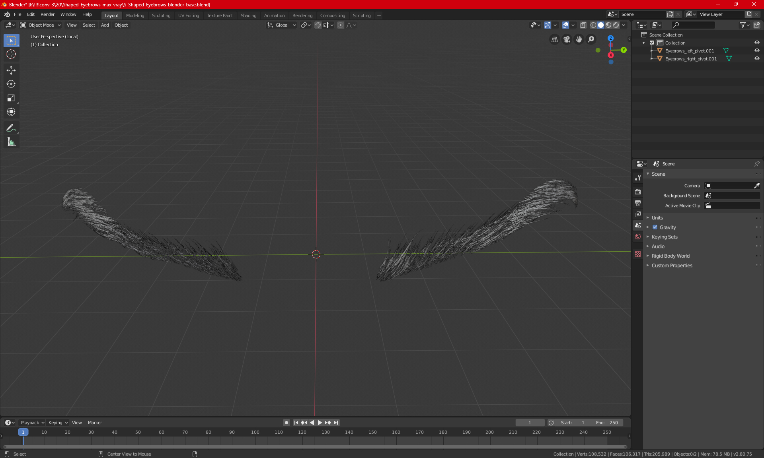764x458 pixels.
Task: Switch to the Sculpting workspace tab
Action: 161,16
